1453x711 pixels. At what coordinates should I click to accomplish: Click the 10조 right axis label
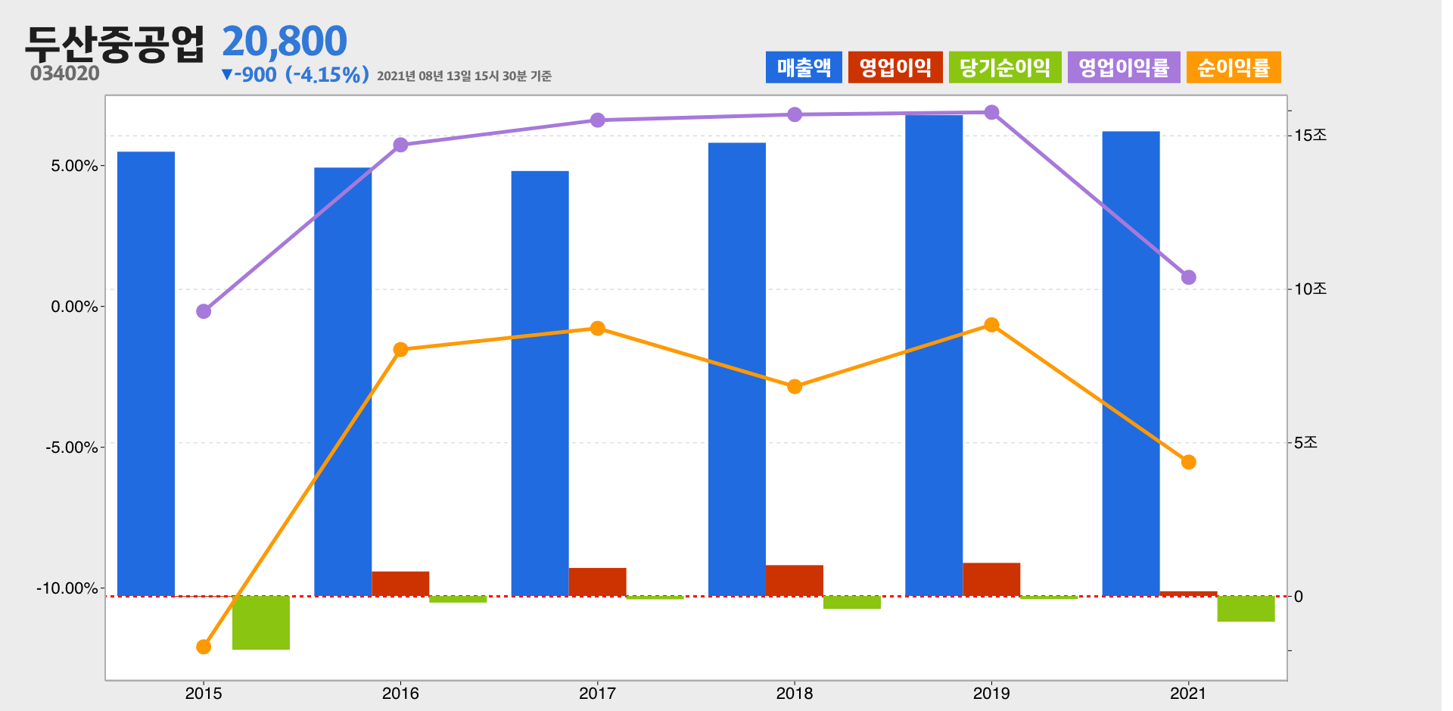click(1310, 288)
